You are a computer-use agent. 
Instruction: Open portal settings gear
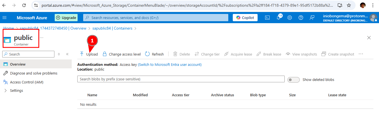(290, 18)
